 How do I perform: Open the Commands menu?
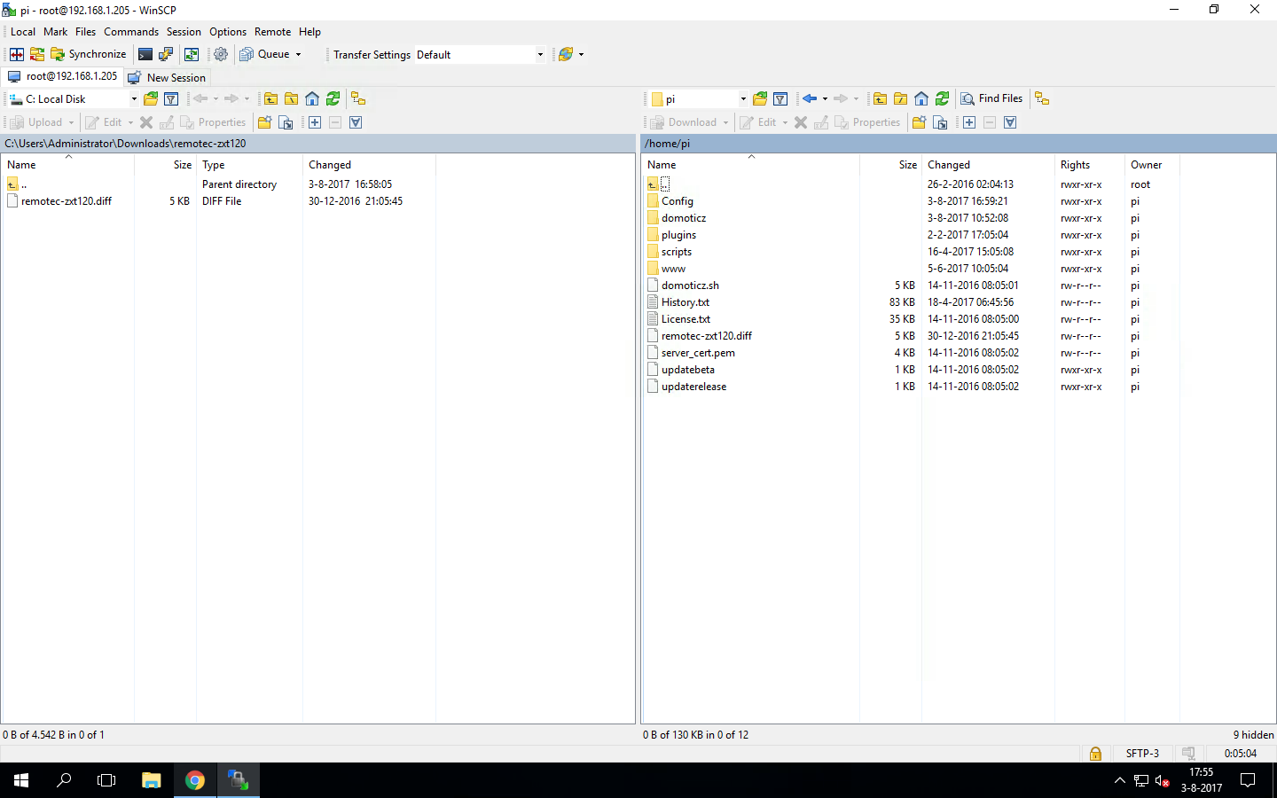pos(131,32)
